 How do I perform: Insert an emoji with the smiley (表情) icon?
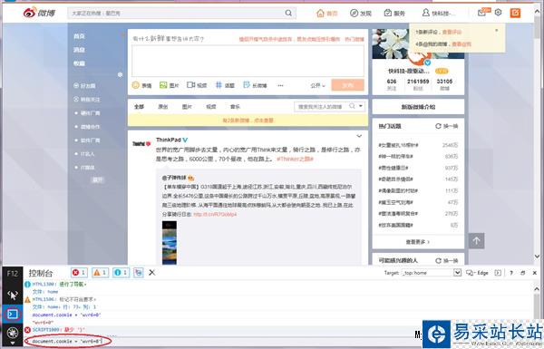[x=136, y=85]
